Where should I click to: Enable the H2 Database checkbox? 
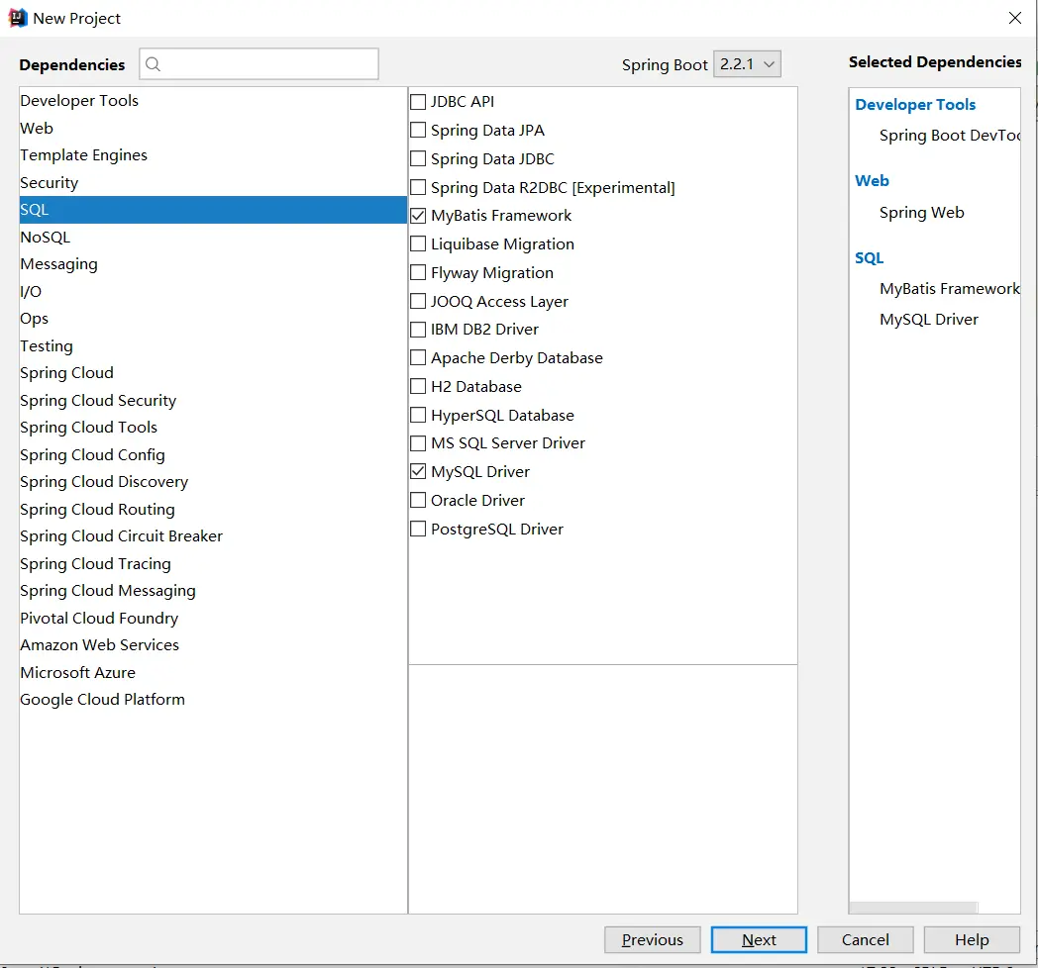pyautogui.click(x=418, y=386)
